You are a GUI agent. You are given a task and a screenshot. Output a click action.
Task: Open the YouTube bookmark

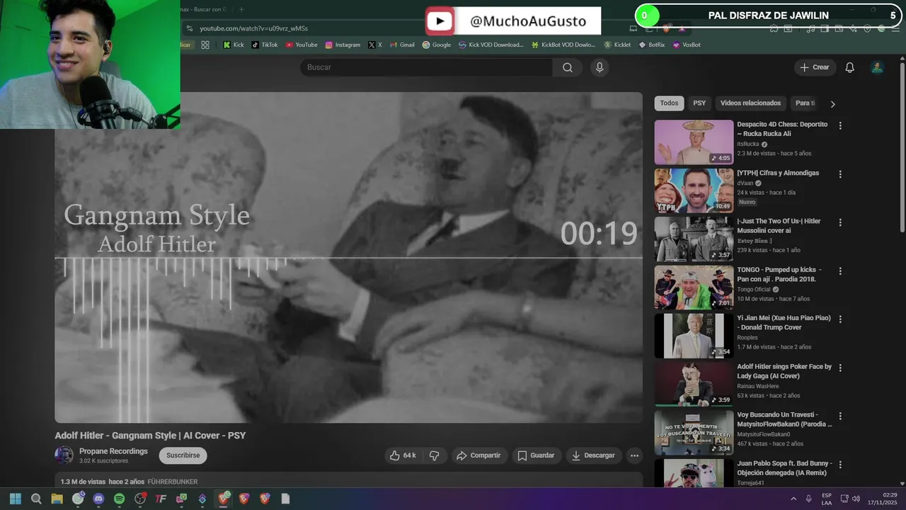pos(302,45)
